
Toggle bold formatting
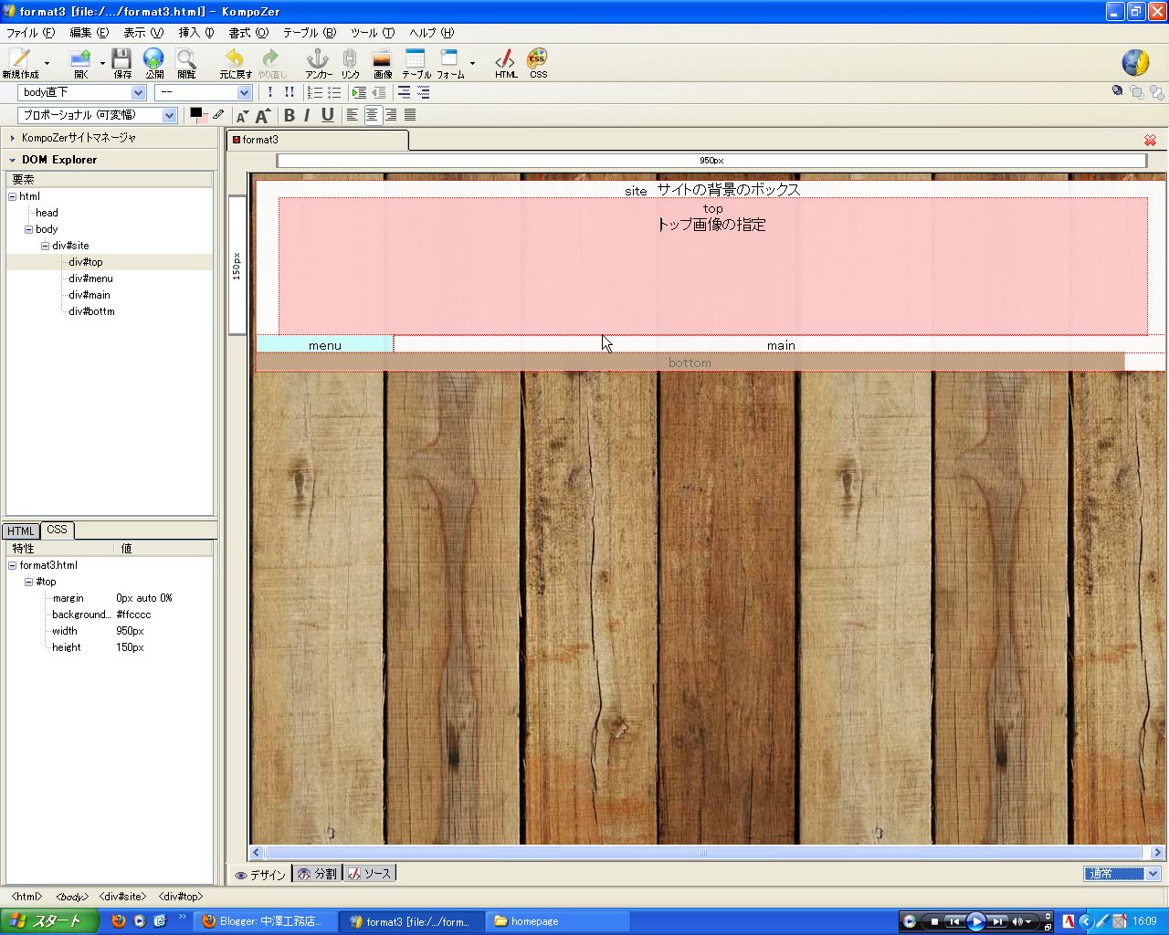(290, 115)
